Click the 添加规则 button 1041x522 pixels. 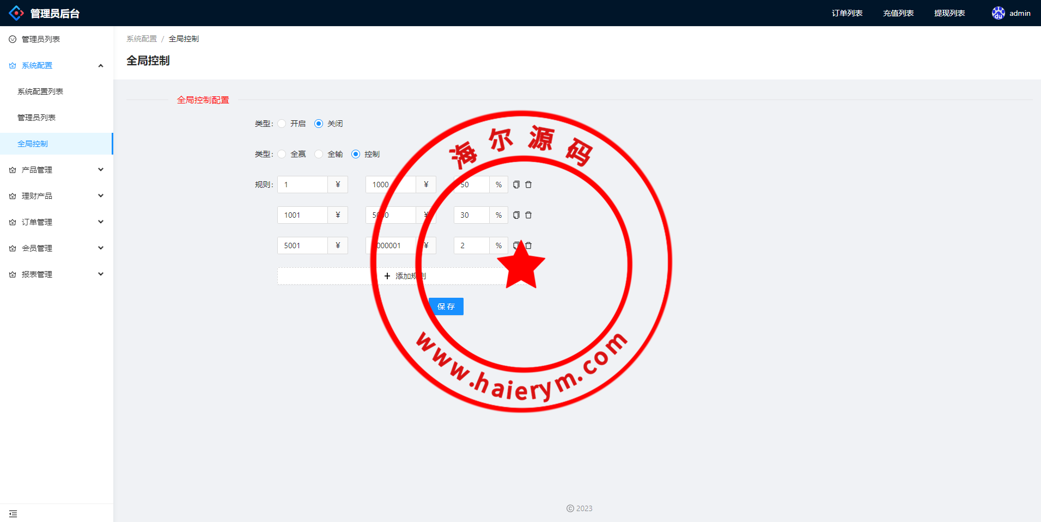click(x=403, y=276)
